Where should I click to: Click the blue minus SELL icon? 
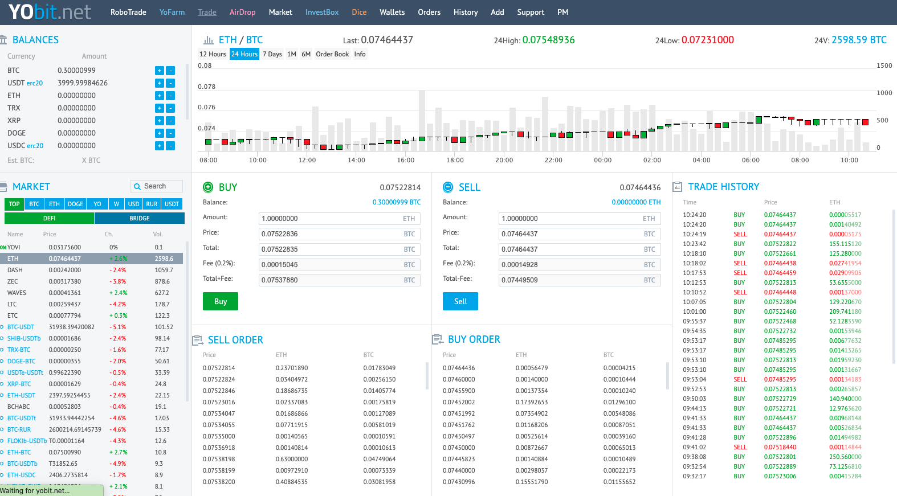(448, 187)
